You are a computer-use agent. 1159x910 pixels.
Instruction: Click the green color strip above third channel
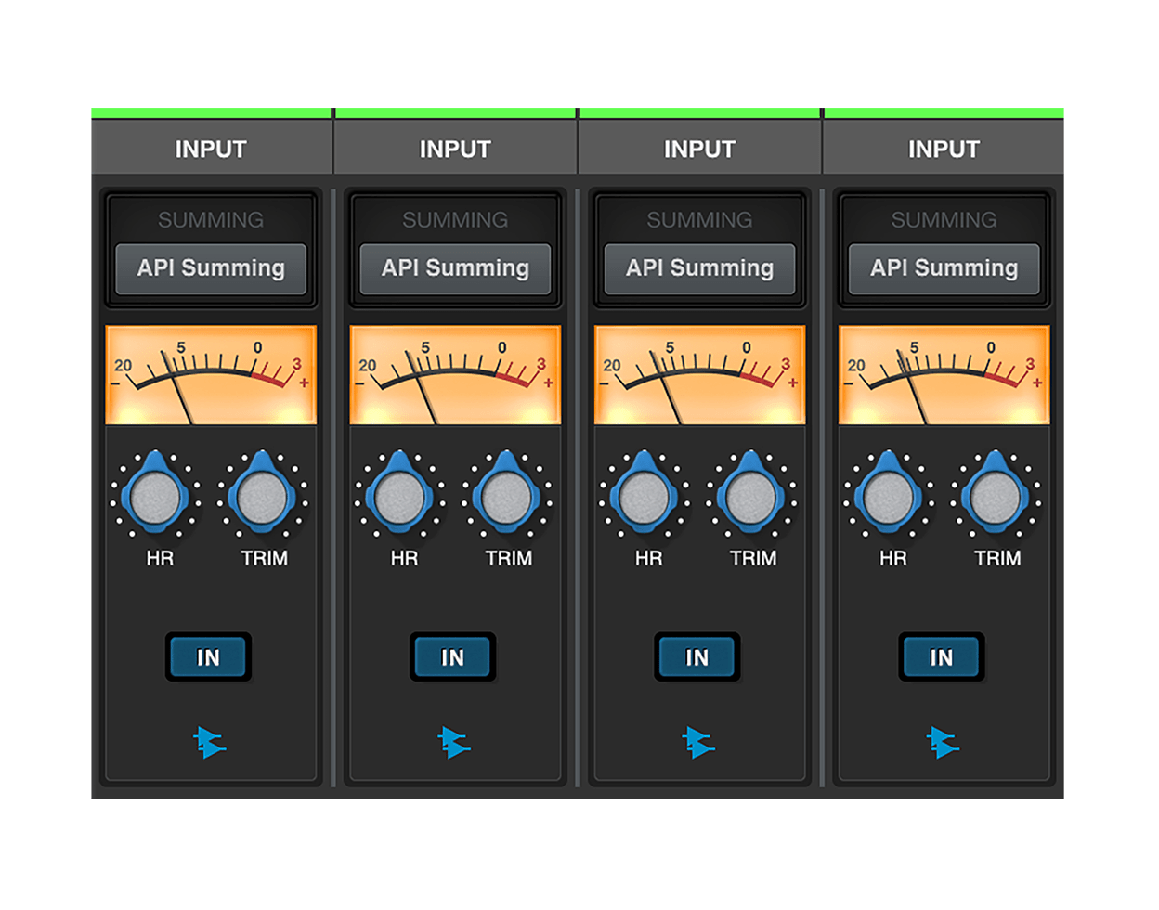tap(699, 113)
